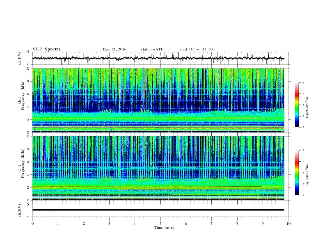Click the "VLF Spectra" title text
The height and width of the screenshot is (251, 325).
[x=46, y=49]
